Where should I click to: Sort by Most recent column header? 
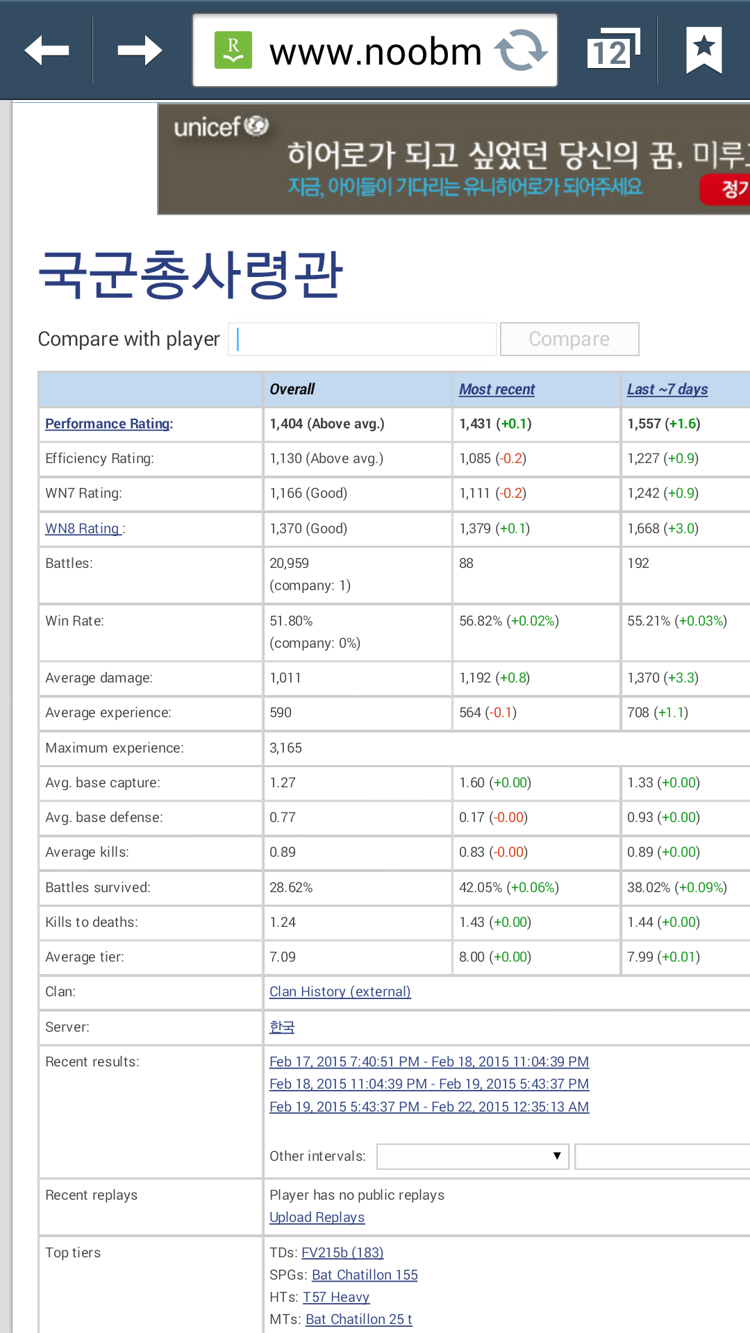(x=497, y=389)
